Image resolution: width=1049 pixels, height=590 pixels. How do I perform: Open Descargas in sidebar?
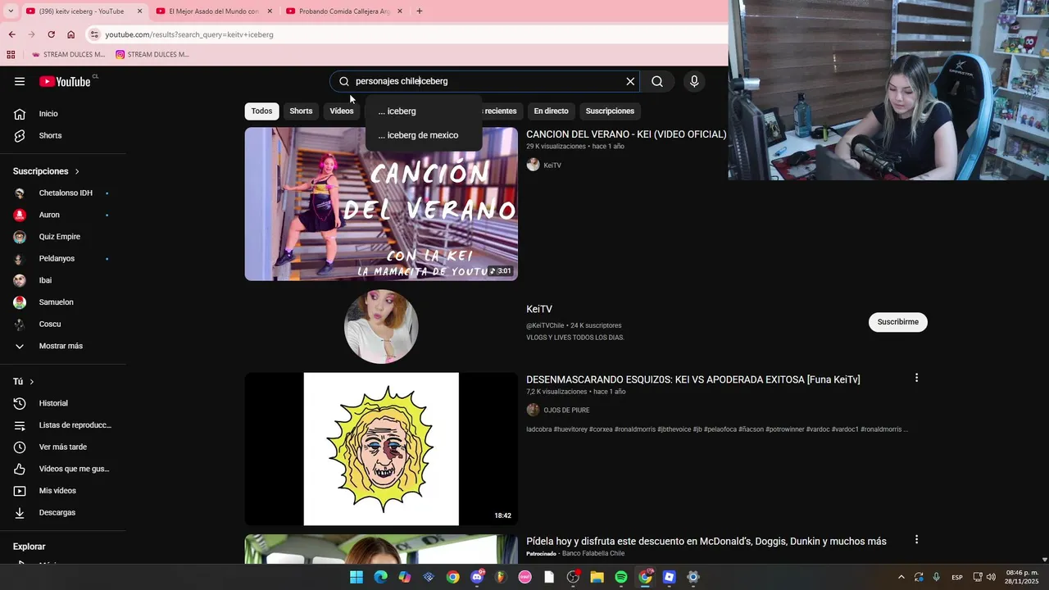coord(63,512)
